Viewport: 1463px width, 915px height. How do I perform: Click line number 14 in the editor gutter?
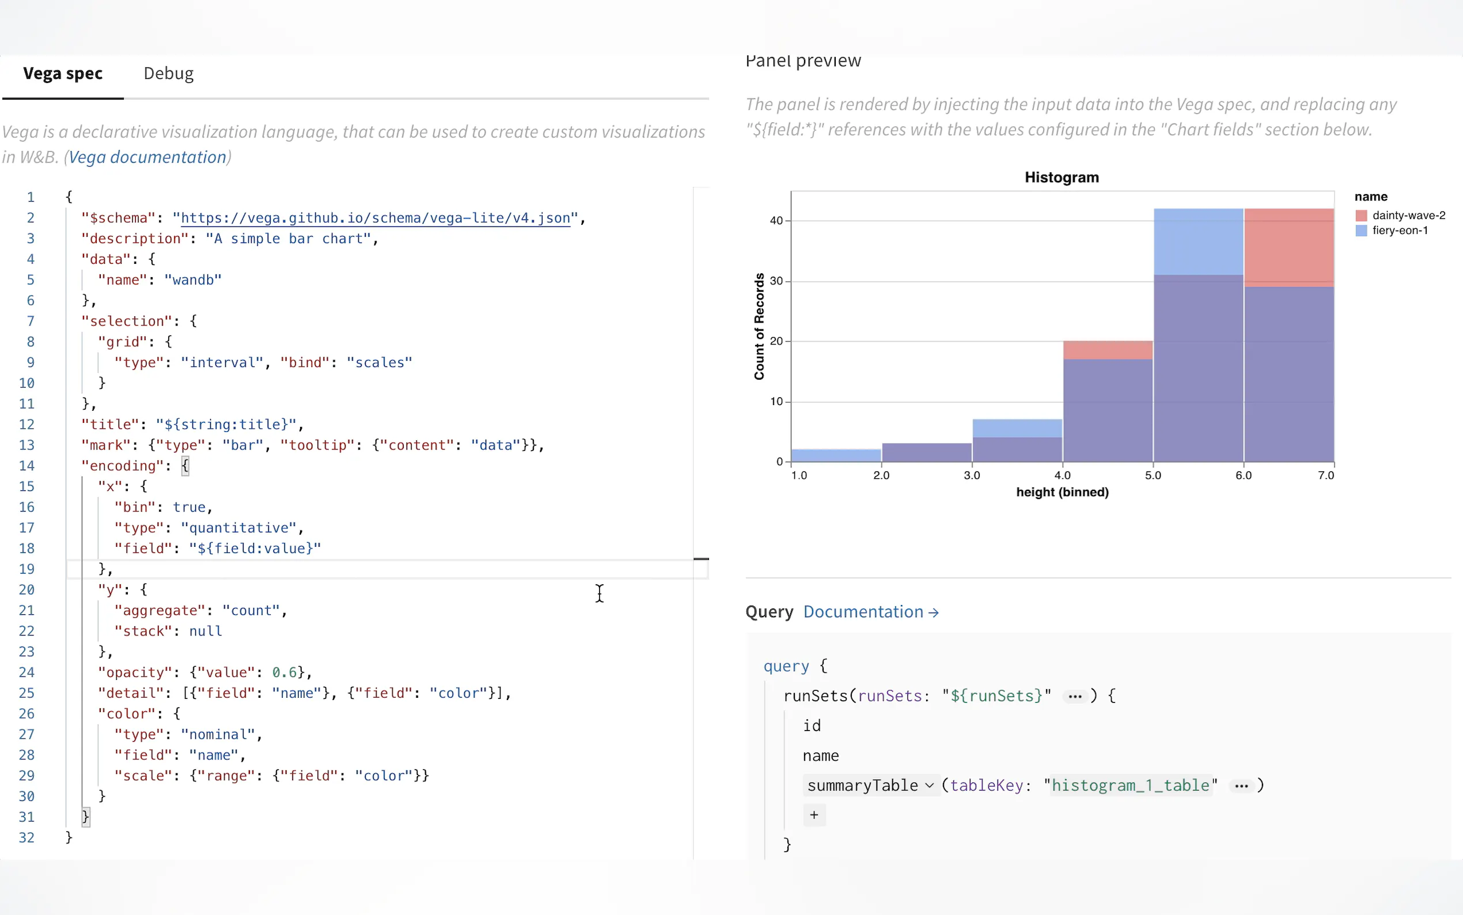tap(26, 466)
